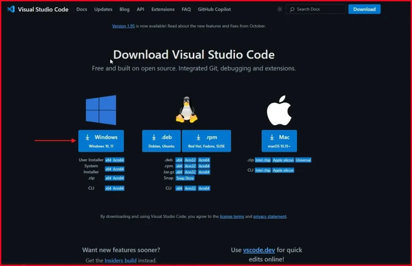Image resolution: width=412 pixels, height=266 pixels.
Task: Select Arm32 in the Linux .deb row
Action: tap(190, 160)
